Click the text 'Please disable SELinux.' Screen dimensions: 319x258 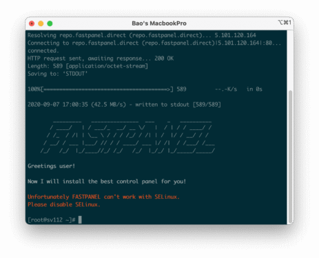tap(64, 204)
